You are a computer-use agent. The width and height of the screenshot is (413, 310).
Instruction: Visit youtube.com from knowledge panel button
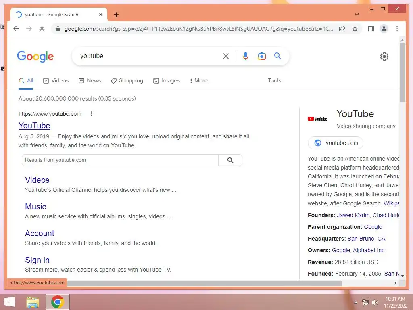click(x=336, y=143)
